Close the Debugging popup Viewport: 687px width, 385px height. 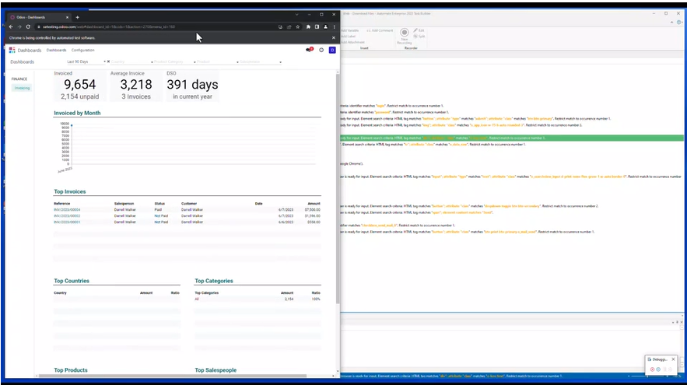674,359
